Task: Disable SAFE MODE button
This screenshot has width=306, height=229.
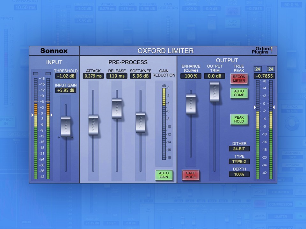Action: tap(191, 175)
